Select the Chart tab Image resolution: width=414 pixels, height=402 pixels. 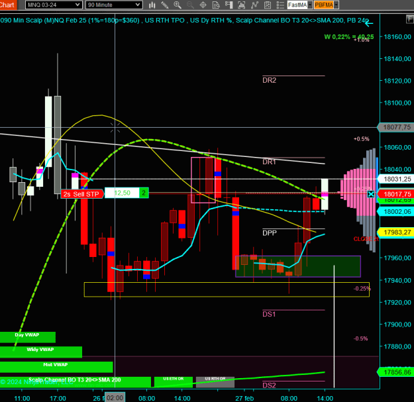pyautogui.click(x=8, y=5)
